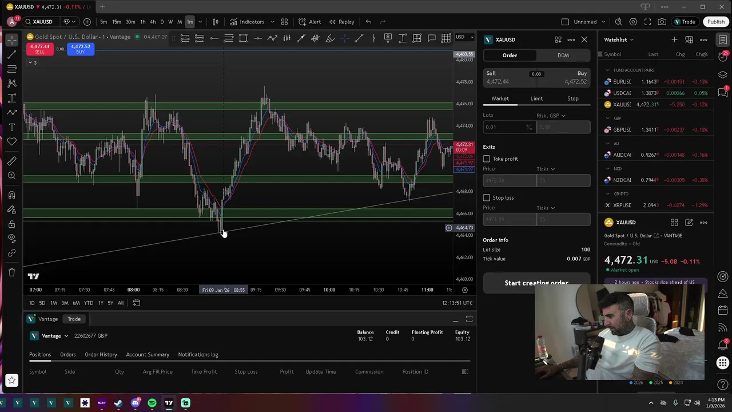This screenshot has height=412, width=732.
Task: Click red SELL 4,472.44 button on chart
Action: [x=39, y=49]
